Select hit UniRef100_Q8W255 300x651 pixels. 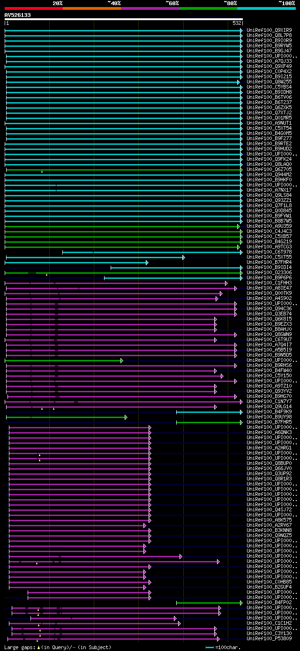point(269,82)
